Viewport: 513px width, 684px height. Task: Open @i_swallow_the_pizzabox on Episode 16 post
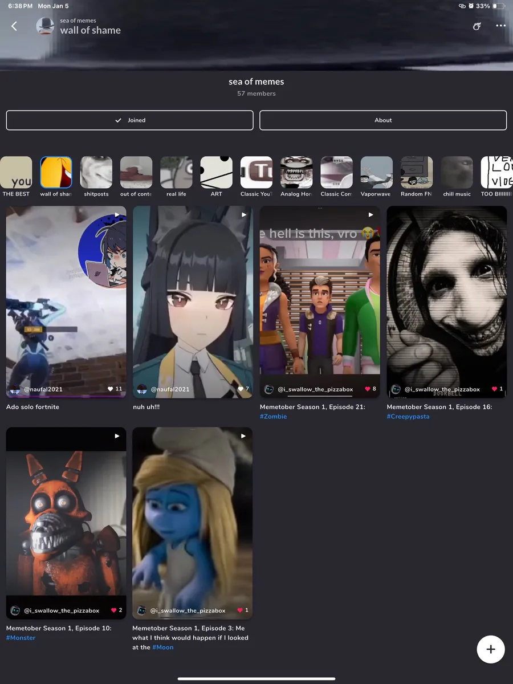(x=442, y=389)
